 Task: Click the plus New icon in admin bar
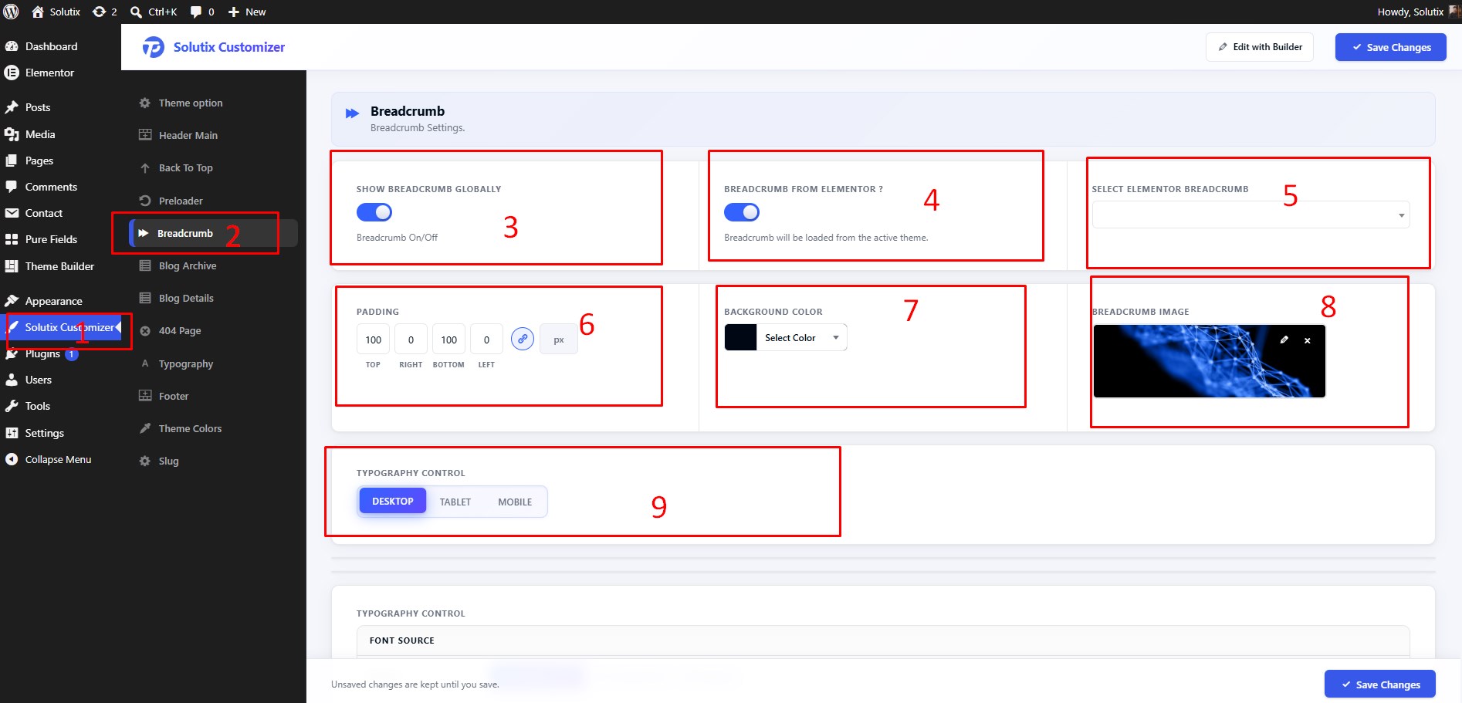[234, 12]
